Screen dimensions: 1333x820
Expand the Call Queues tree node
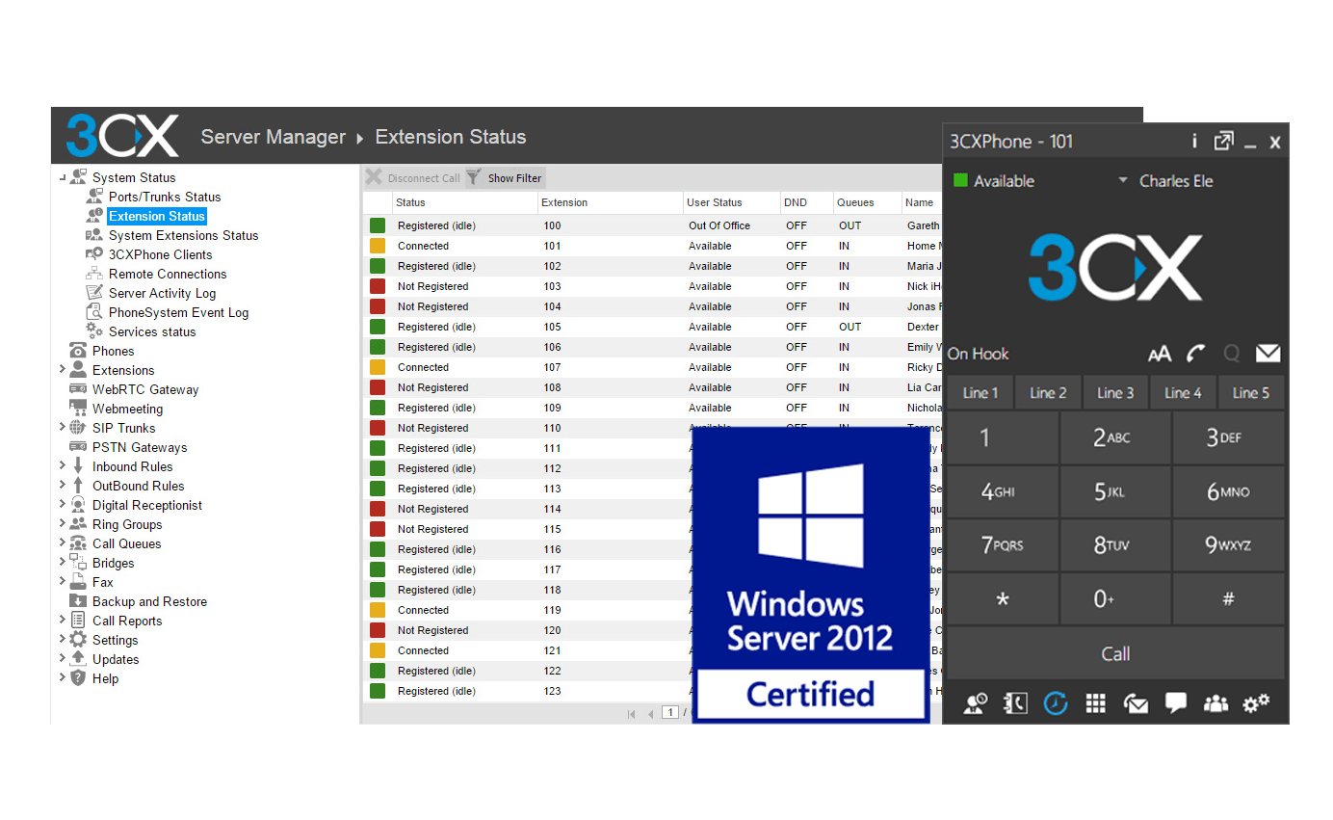click(63, 543)
